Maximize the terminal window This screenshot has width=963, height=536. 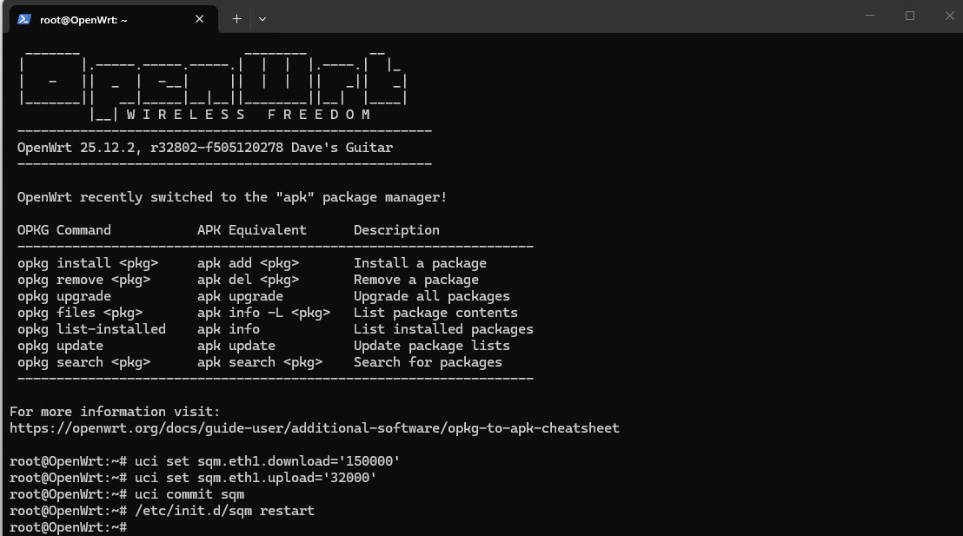[910, 16]
